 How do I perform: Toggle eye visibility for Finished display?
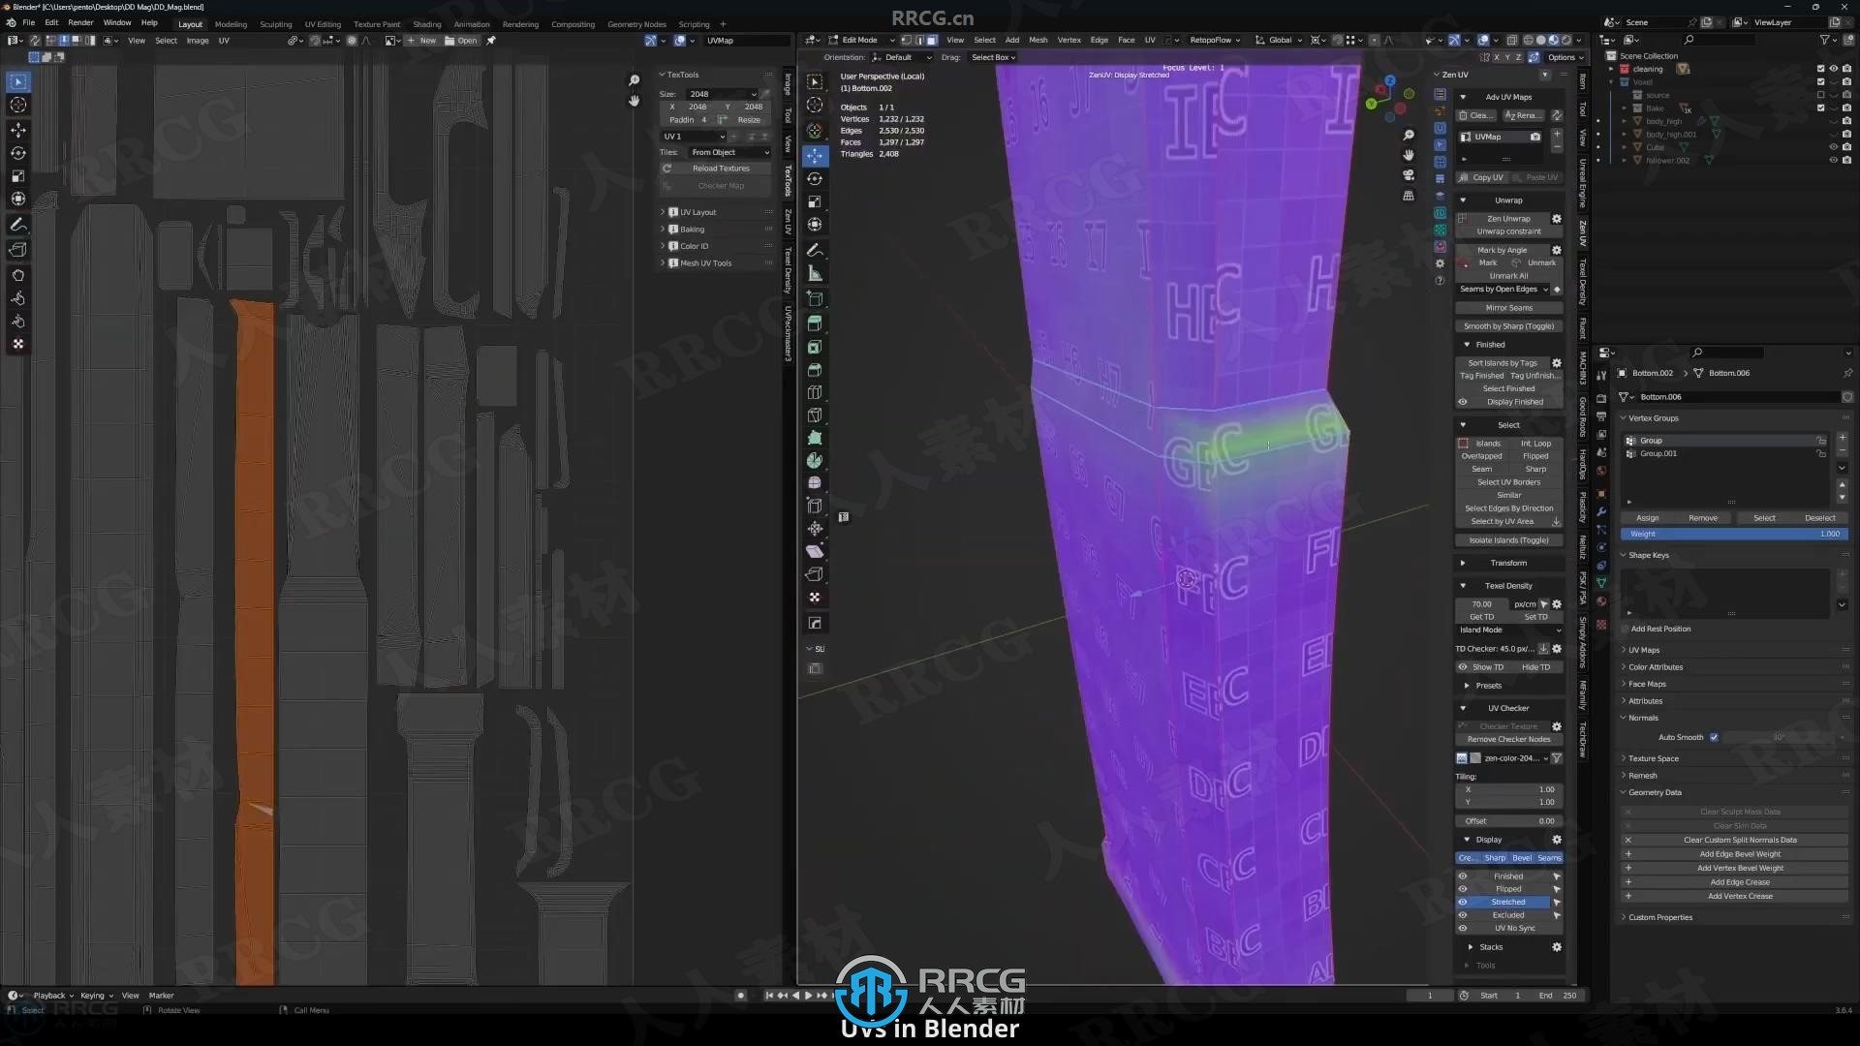pos(1463,877)
